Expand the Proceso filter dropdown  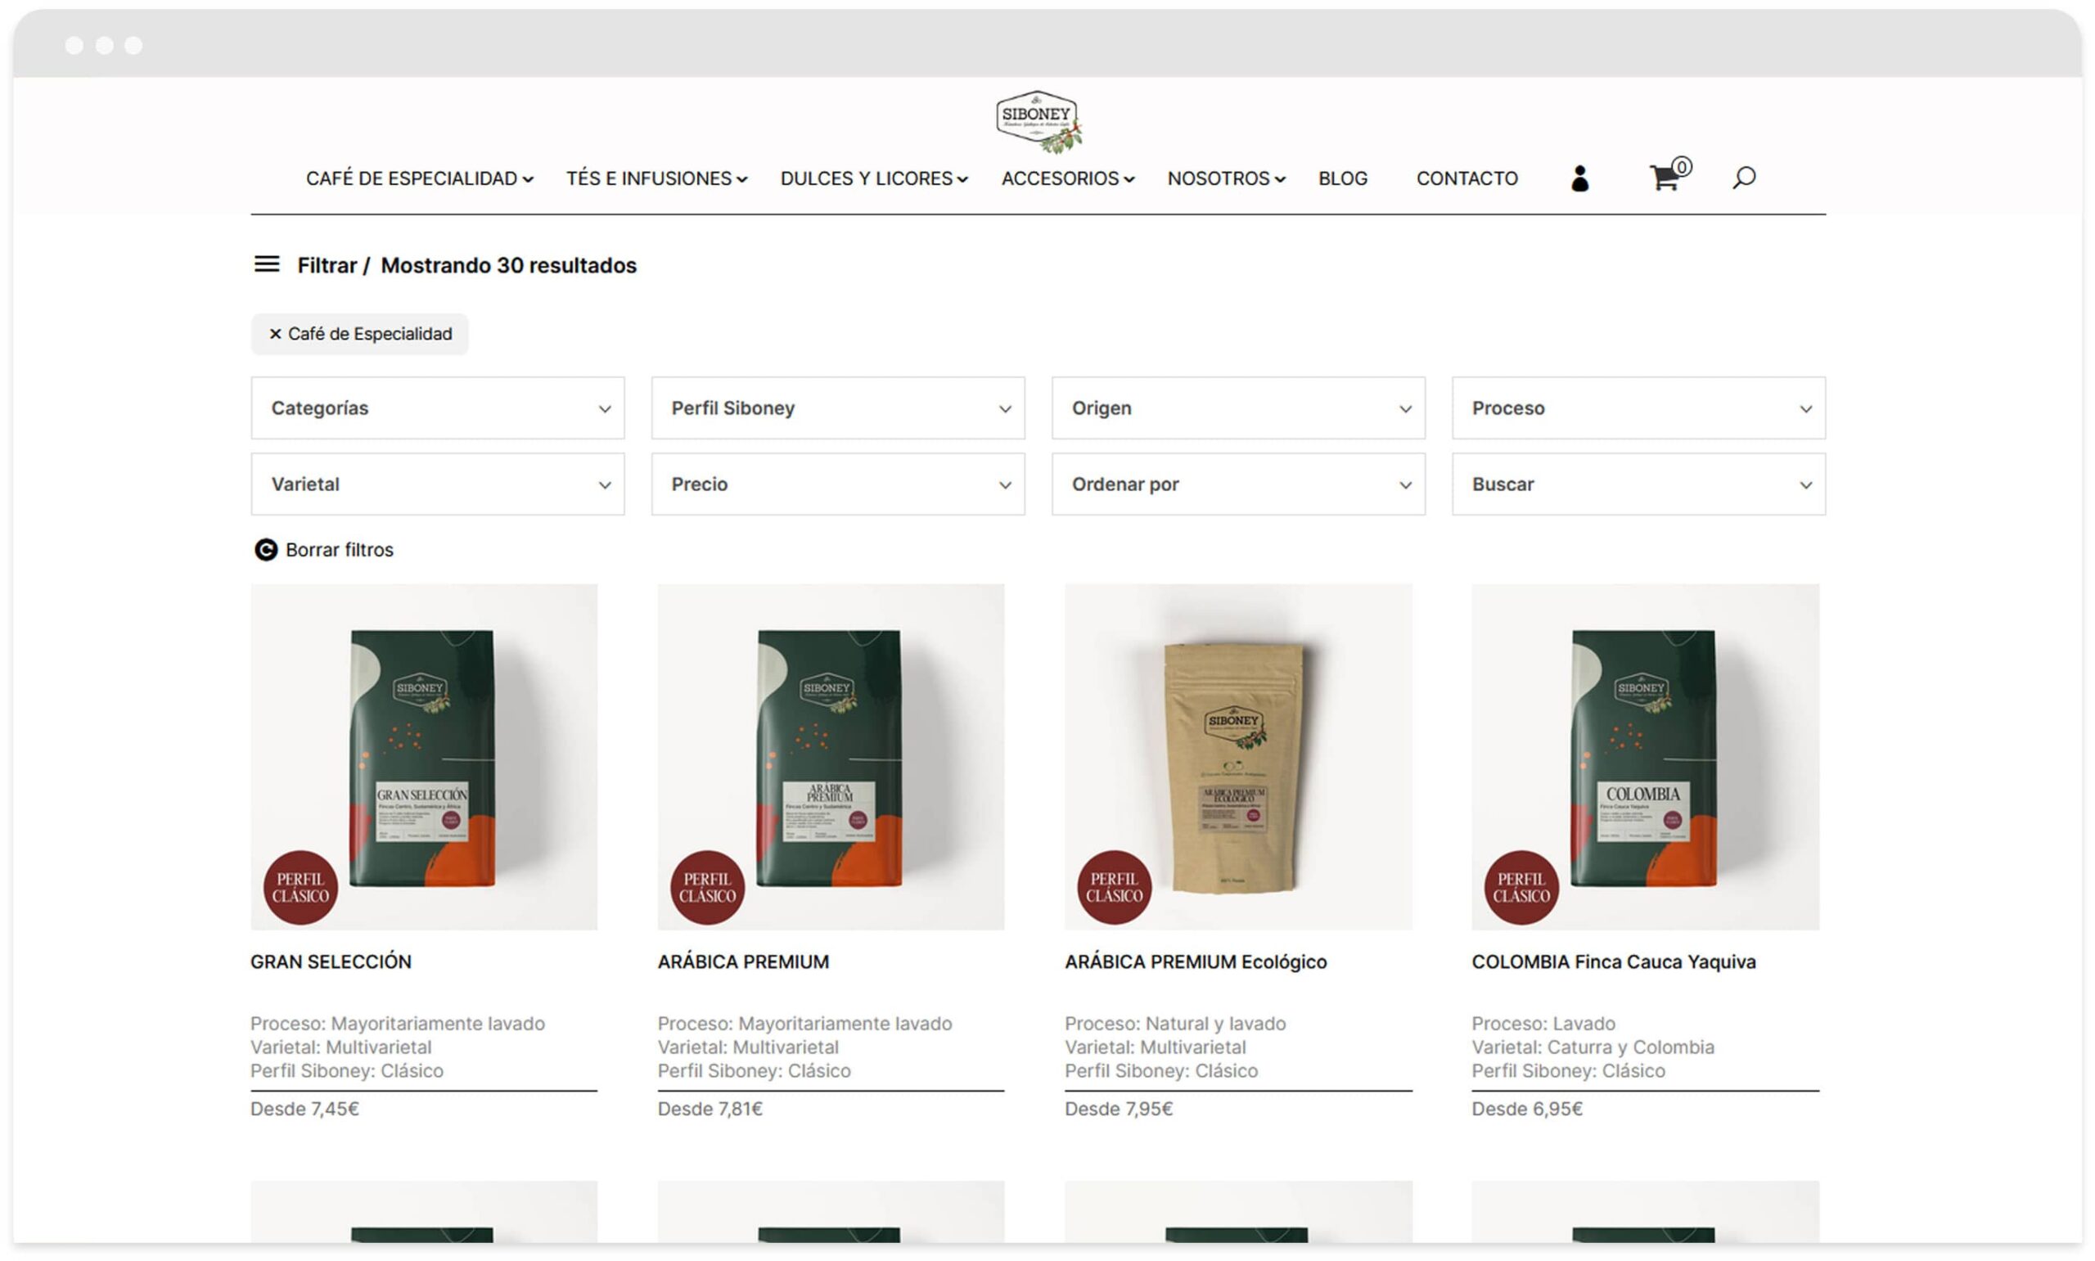coord(1638,408)
